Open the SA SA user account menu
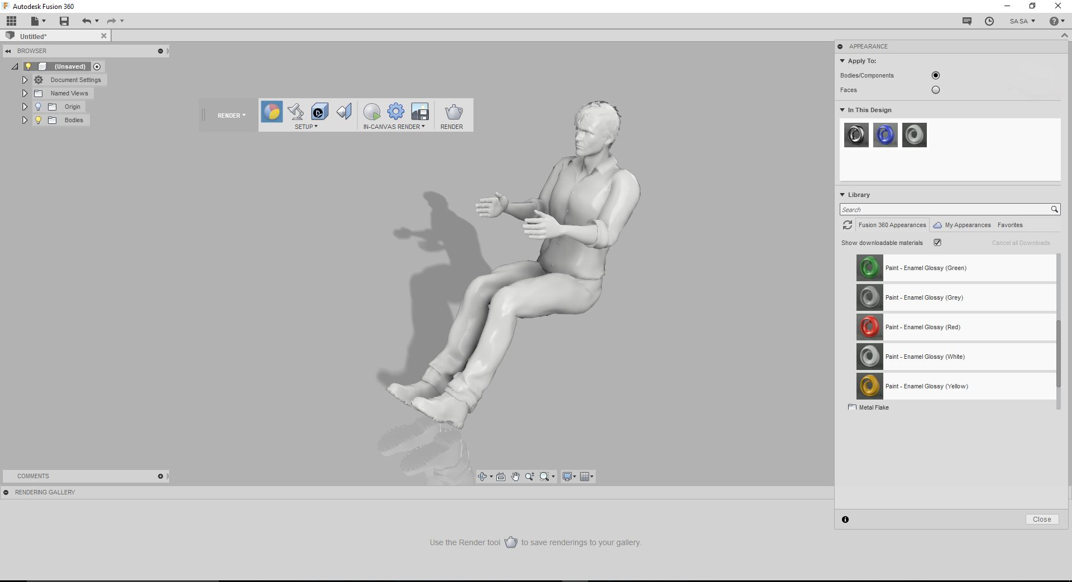 pyautogui.click(x=1022, y=21)
